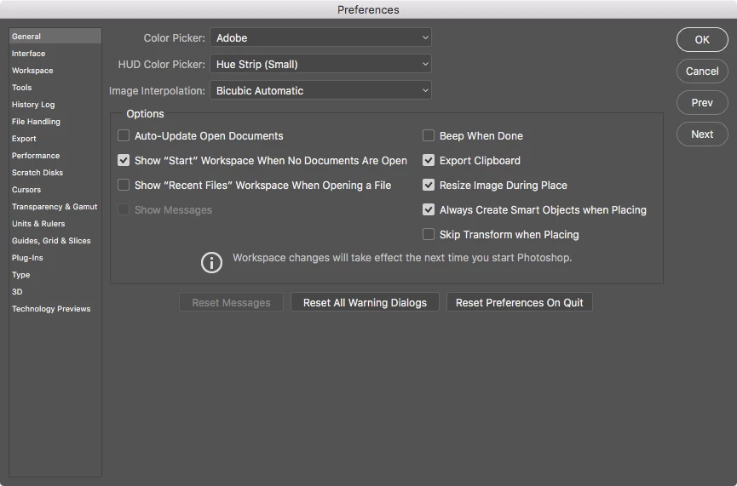Uncheck Resize Image During Place
The height and width of the screenshot is (486, 737).
point(429,185)
